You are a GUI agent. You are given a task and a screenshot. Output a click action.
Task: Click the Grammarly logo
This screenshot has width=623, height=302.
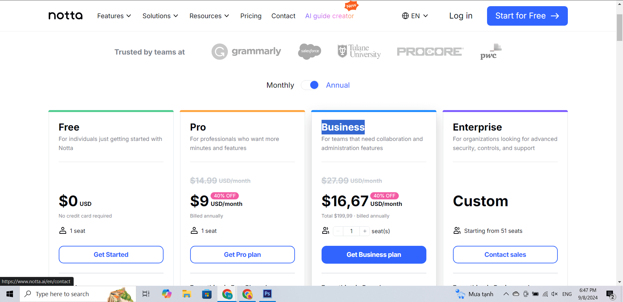tap(246, 52)
